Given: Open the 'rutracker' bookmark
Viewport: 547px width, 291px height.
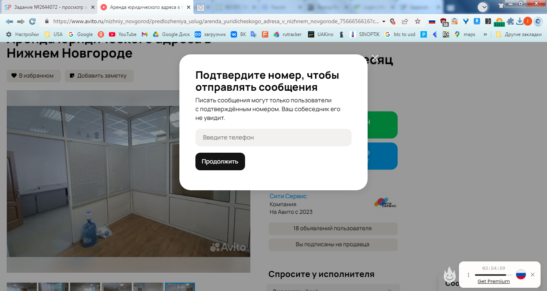Looking at the screenshot, I should [288, 34].
